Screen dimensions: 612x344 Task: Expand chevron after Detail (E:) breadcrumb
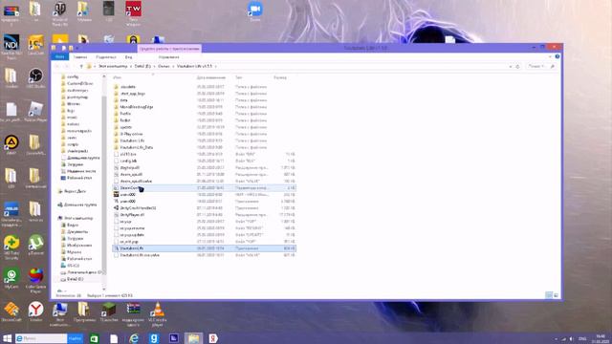tap(155, 66)
